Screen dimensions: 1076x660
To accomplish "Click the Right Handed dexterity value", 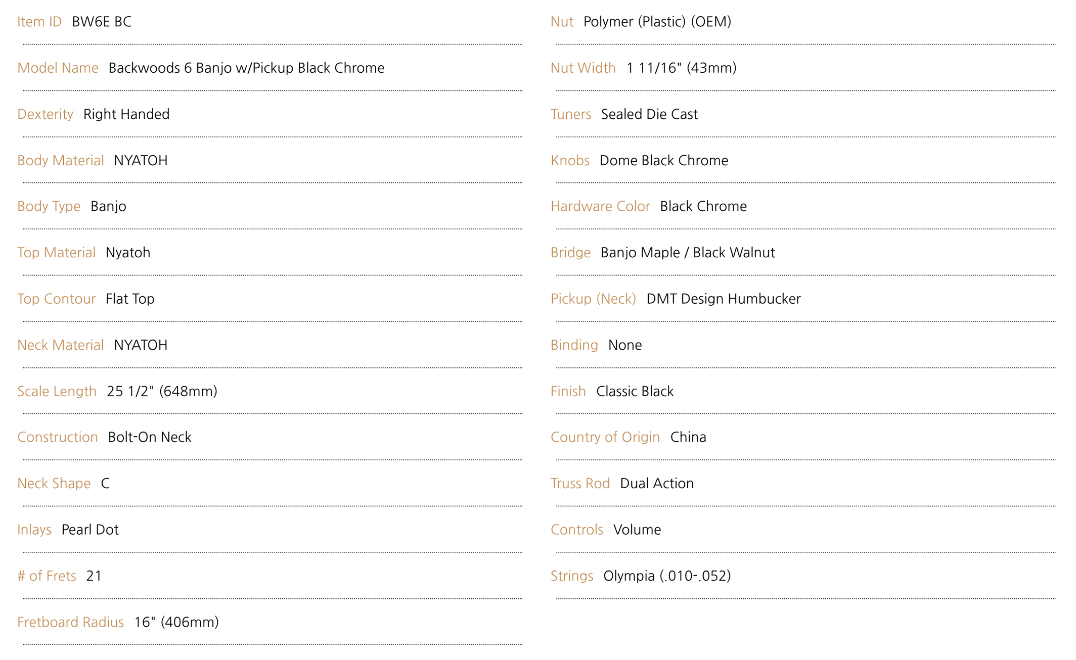I will tap(126, 114).
